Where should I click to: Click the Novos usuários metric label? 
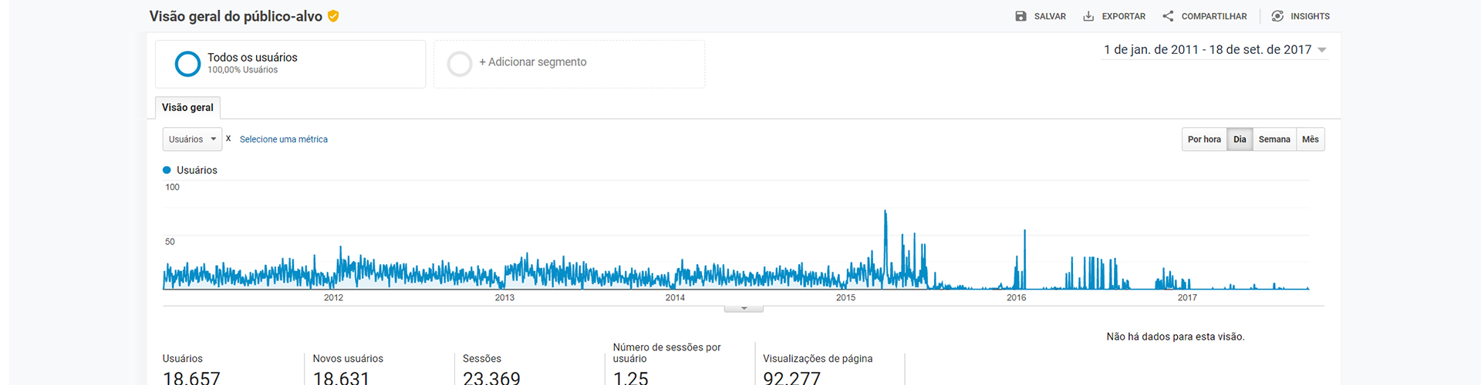click(x=348, y=359)
